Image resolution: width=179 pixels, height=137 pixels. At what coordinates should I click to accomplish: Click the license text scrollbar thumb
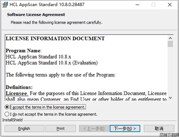pos(170,44)
